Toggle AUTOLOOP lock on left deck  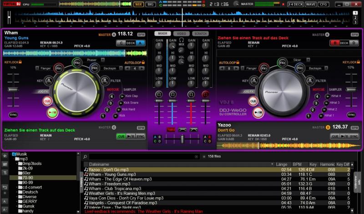pyautogui.click(x=143, y=62)
